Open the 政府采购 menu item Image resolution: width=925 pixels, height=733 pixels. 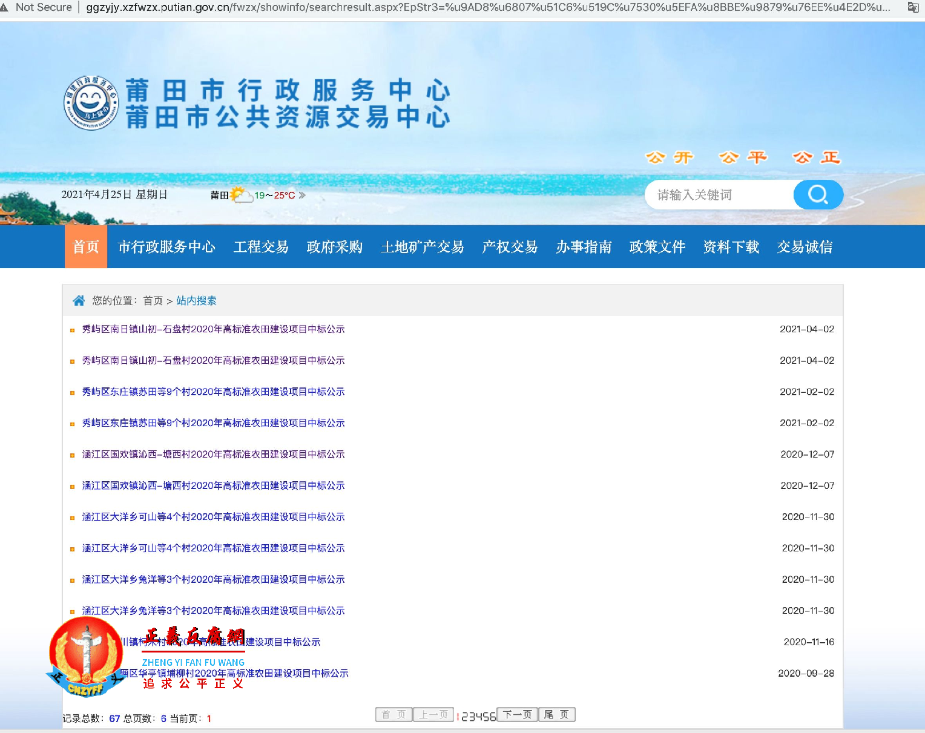[x=334, y=247]
